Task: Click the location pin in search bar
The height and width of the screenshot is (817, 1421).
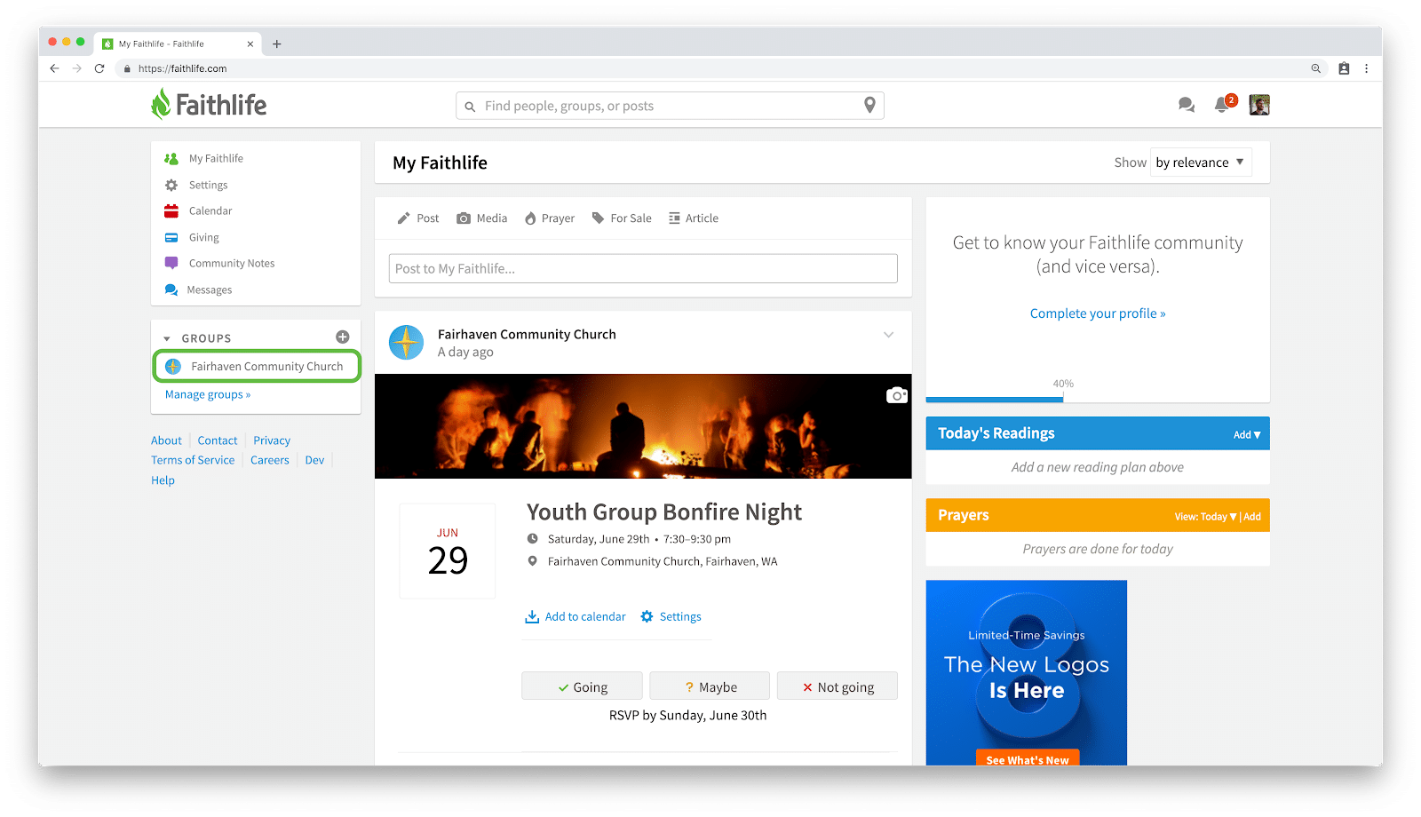Action: 869,105
